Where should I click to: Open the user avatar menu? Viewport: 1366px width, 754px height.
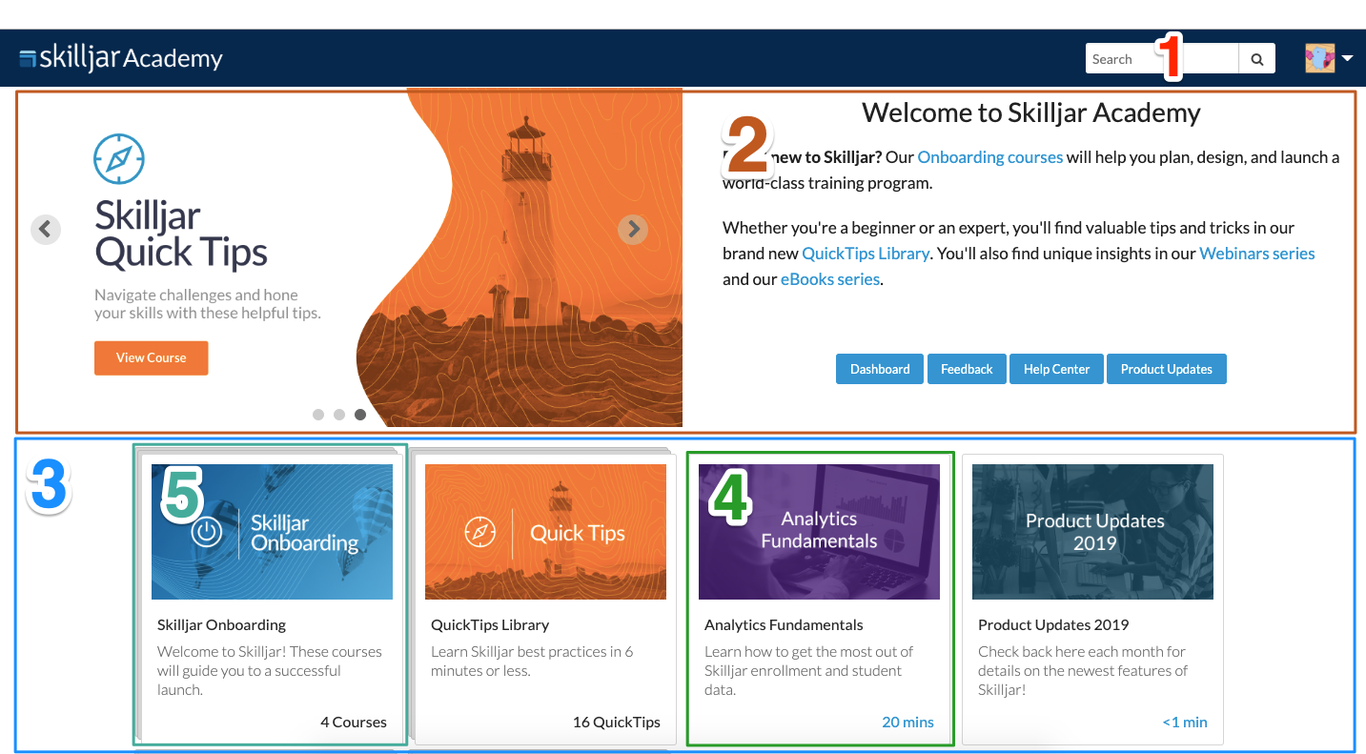tap(1329, 58)
